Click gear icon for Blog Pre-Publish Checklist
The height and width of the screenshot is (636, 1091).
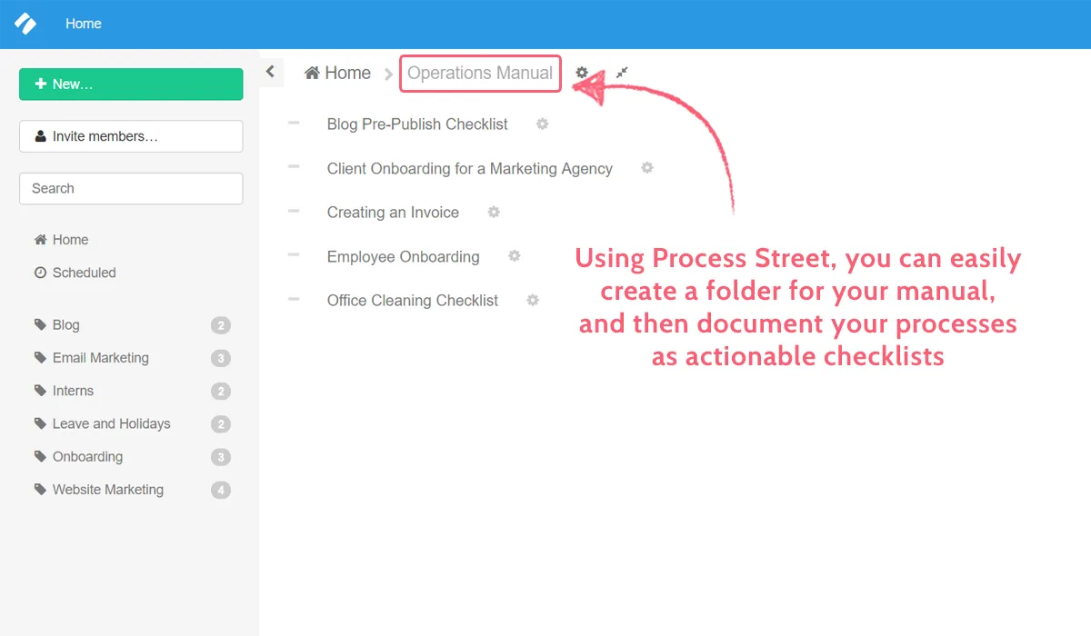[x=543, y=124]
